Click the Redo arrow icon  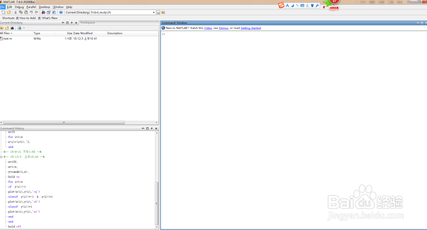point(36,12)
